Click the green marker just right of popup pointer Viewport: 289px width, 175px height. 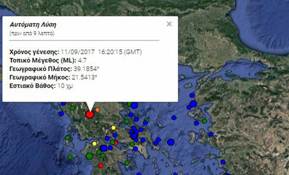(x=129, y=104)
